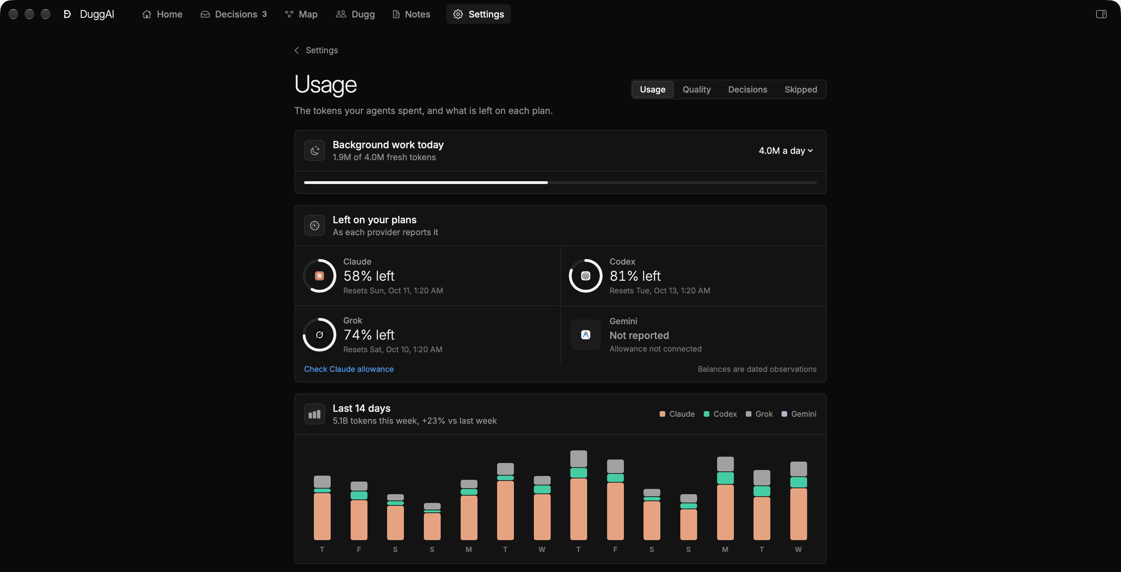Click 'Balances are dated observations' note
1121x572 pixels.
(x=757, y=369)
